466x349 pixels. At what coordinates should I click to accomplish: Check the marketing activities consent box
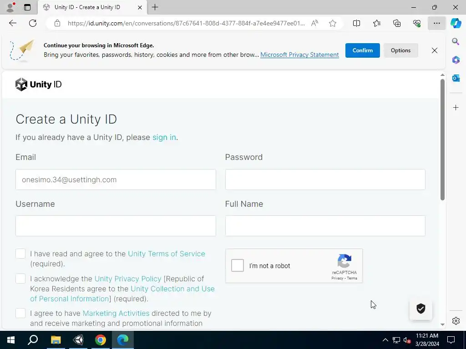point(20,313)
